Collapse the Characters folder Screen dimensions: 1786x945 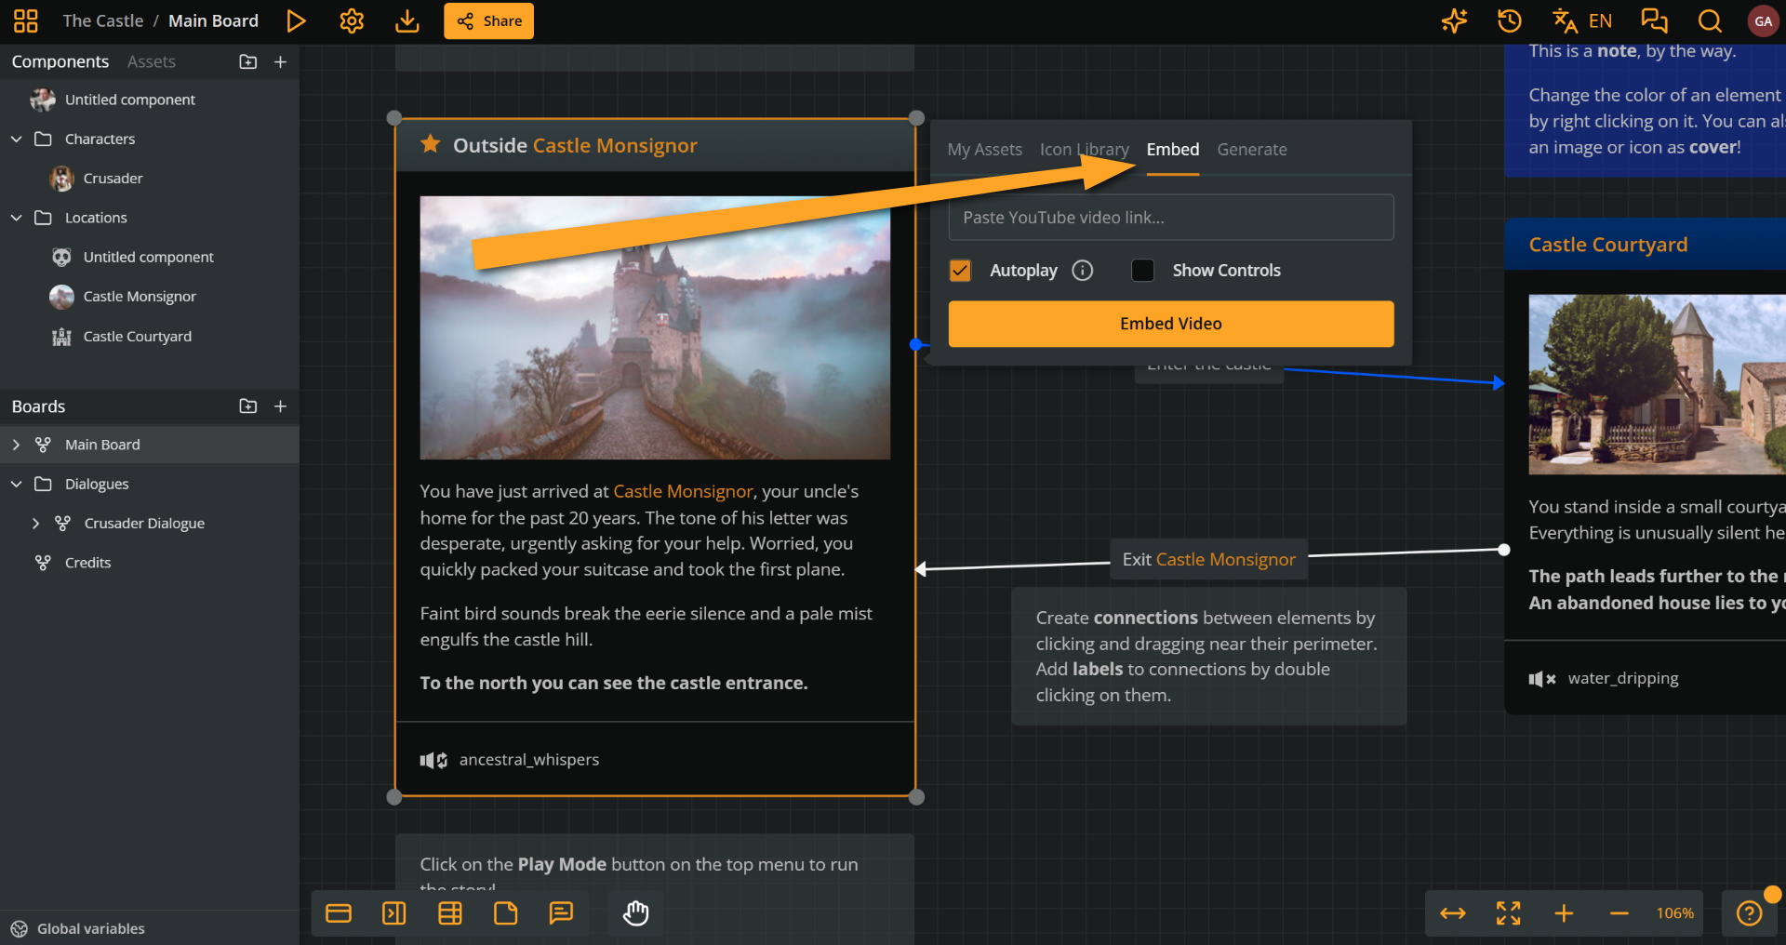[x=16, y=139]
